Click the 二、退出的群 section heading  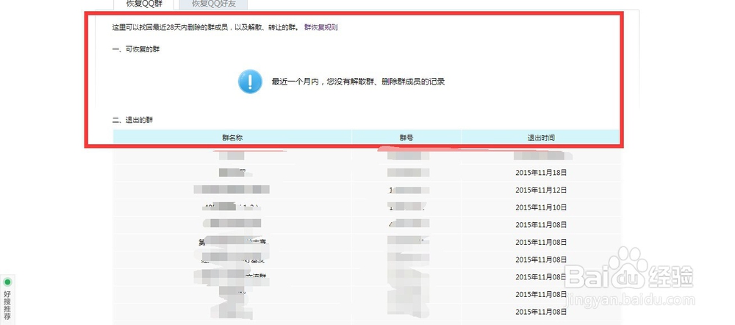pyautogui.click(x=132, y=120)
